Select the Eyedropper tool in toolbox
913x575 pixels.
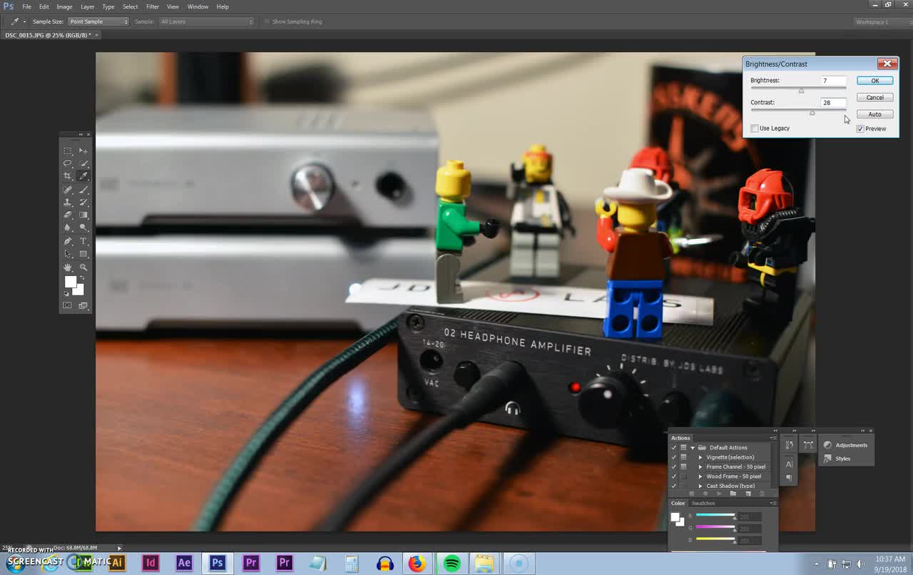83,176
